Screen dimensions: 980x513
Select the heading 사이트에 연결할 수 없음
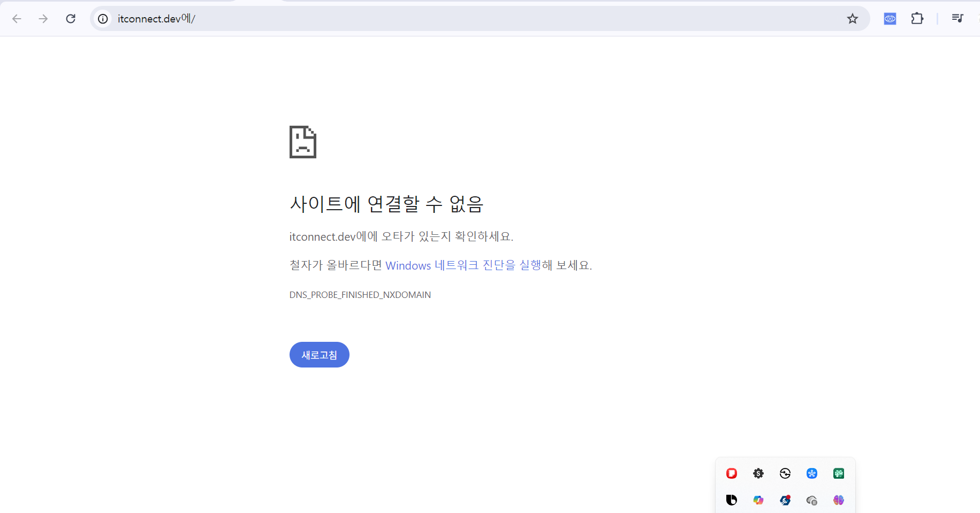click(x=386, y=204)
